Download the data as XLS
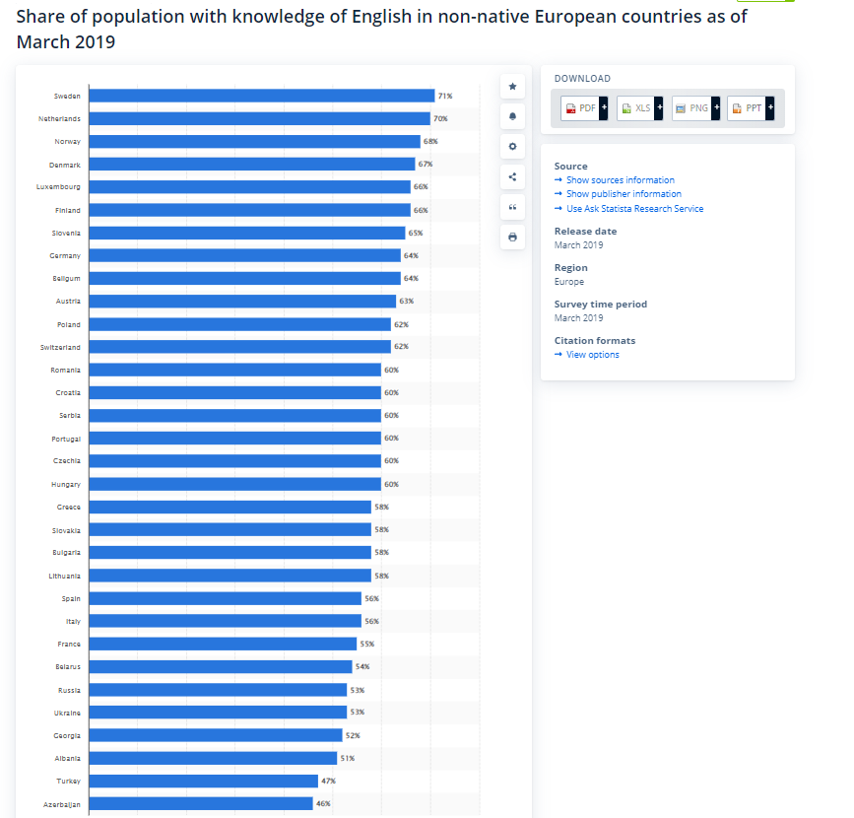This screenshot has width=854, height=818. (636, 107)
